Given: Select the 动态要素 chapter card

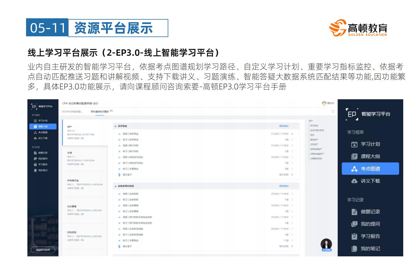Looking at the screenshot, I should (x=85, y=210).
